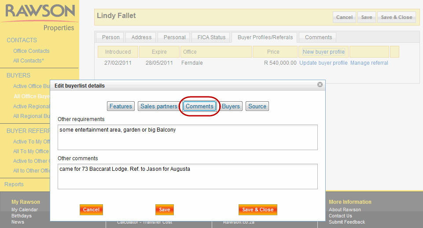Go to the Source section
Screen dimensions: 423x228
(257, 106)
